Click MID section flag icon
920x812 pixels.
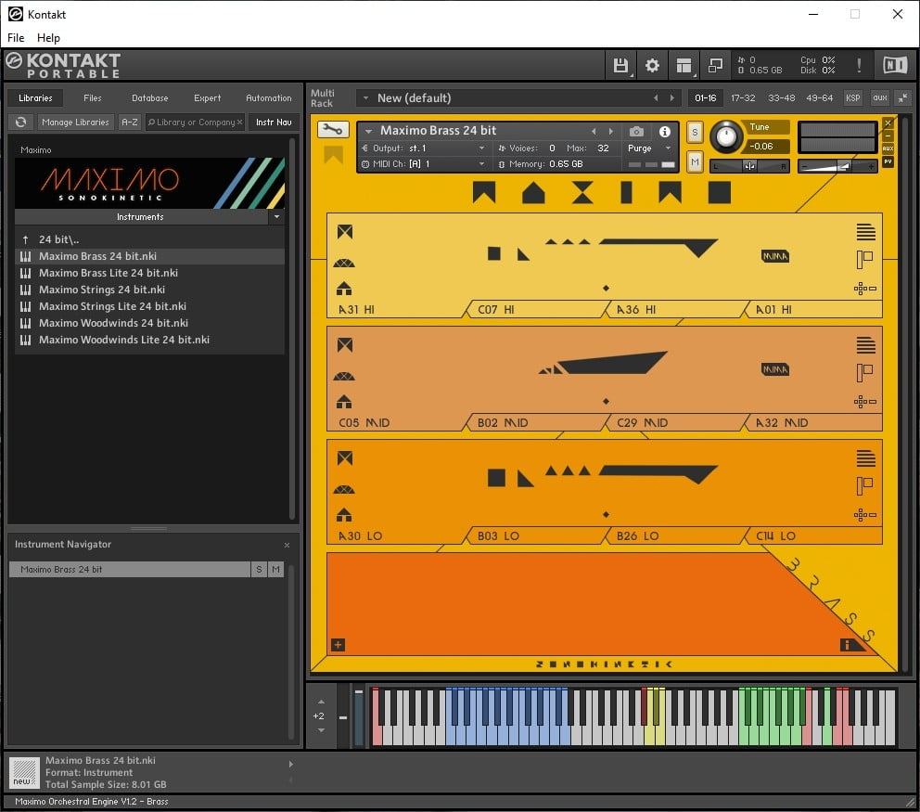click(x=864, y=372)
